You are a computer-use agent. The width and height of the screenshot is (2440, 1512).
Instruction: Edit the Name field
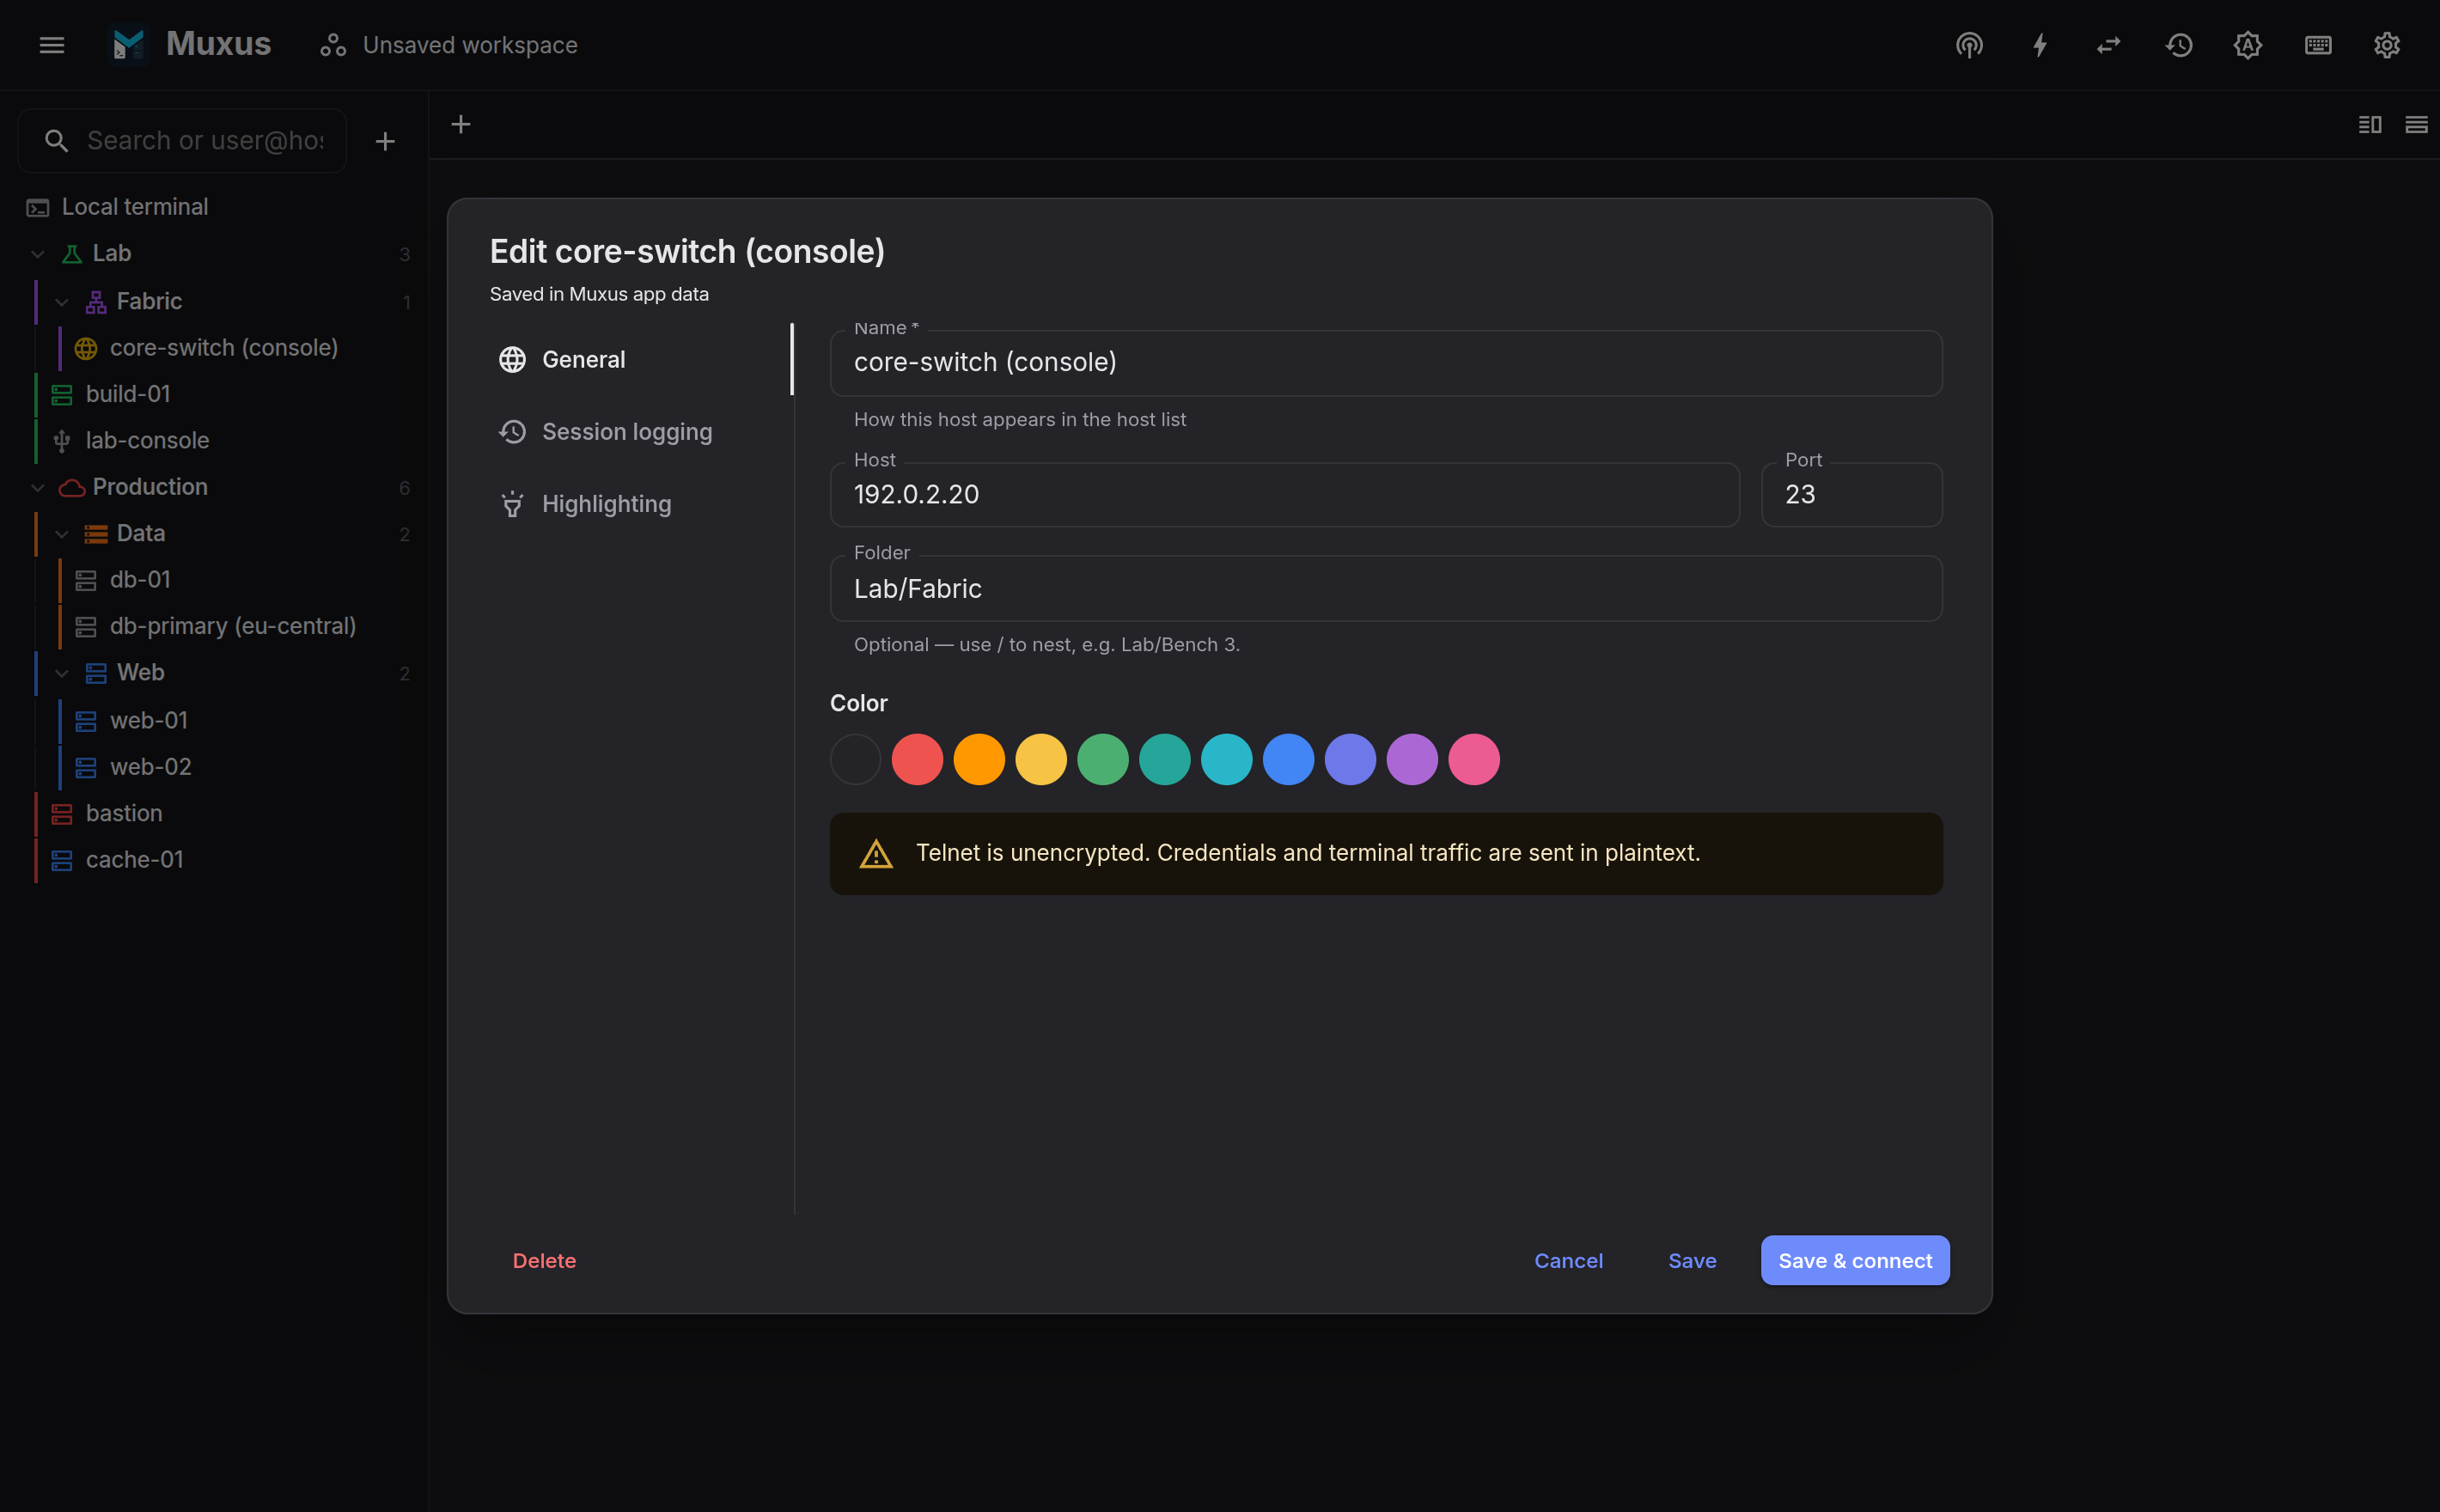tap(1386, 363)
